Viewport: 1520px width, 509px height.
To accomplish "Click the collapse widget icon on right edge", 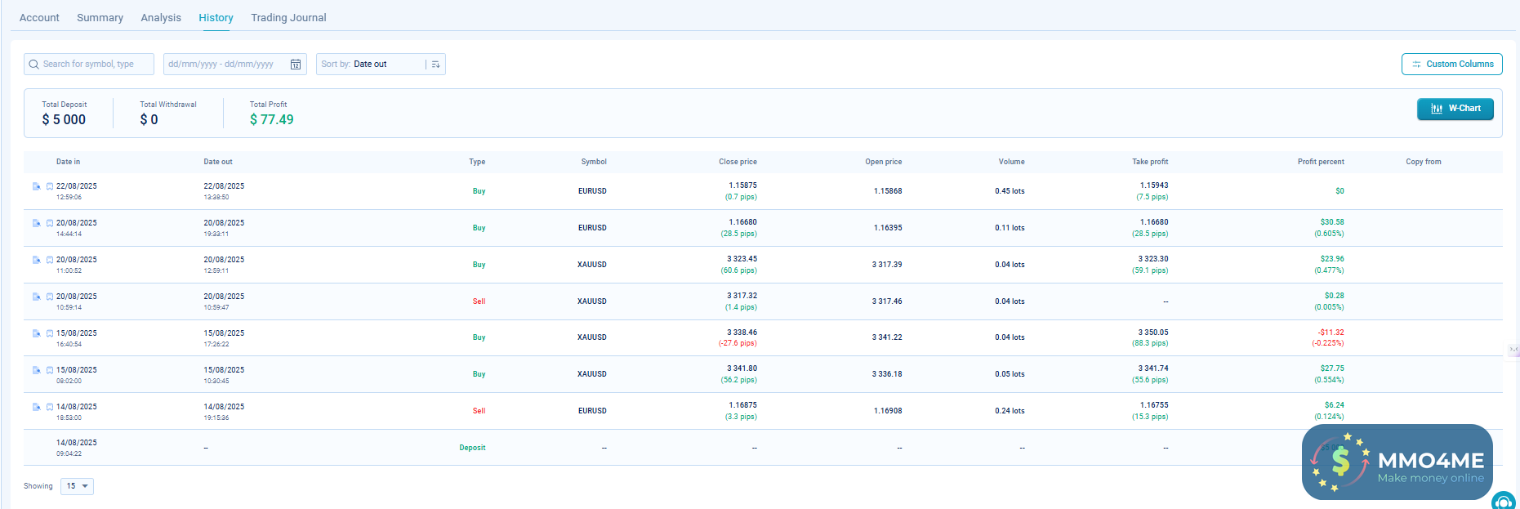I will [1513, 350].
